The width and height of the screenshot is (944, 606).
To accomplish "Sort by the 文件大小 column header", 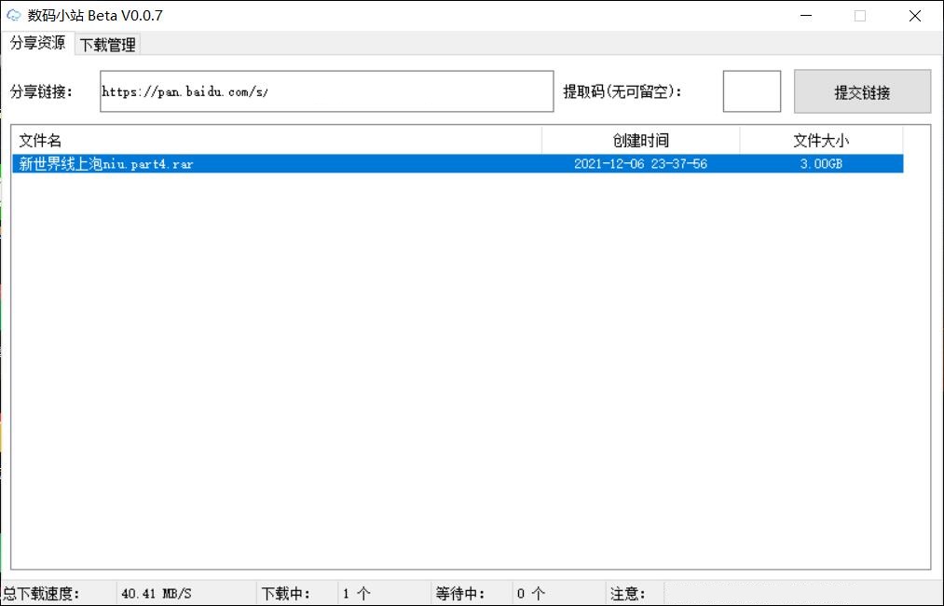I will 820,141.
